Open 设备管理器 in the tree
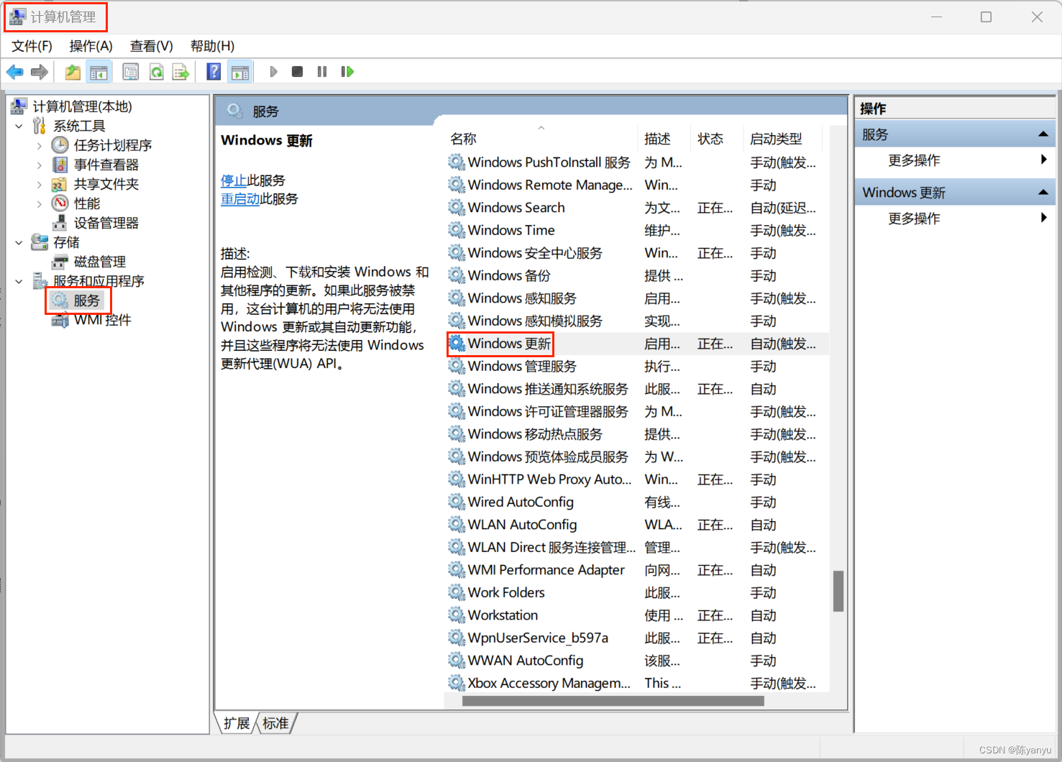The width and height of the screenshot is (1062, 762). (x=106, y=223)
